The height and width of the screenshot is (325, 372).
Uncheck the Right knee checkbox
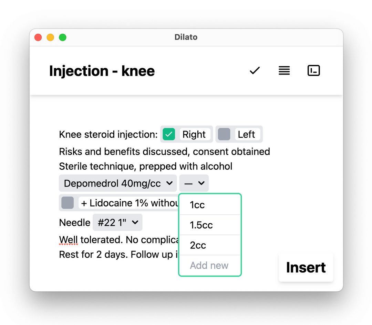tap(169, 134)
